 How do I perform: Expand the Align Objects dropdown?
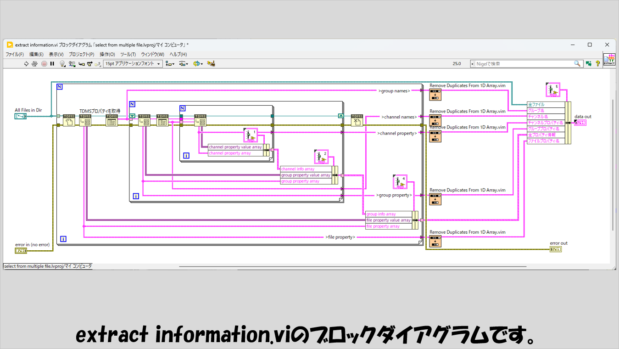(170, 64)
